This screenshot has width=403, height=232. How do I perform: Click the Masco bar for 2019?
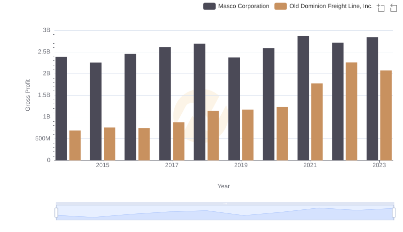pos(234,109)
